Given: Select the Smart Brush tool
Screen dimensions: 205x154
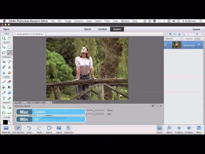Looking at the screenshot, I should coord(4,67).
